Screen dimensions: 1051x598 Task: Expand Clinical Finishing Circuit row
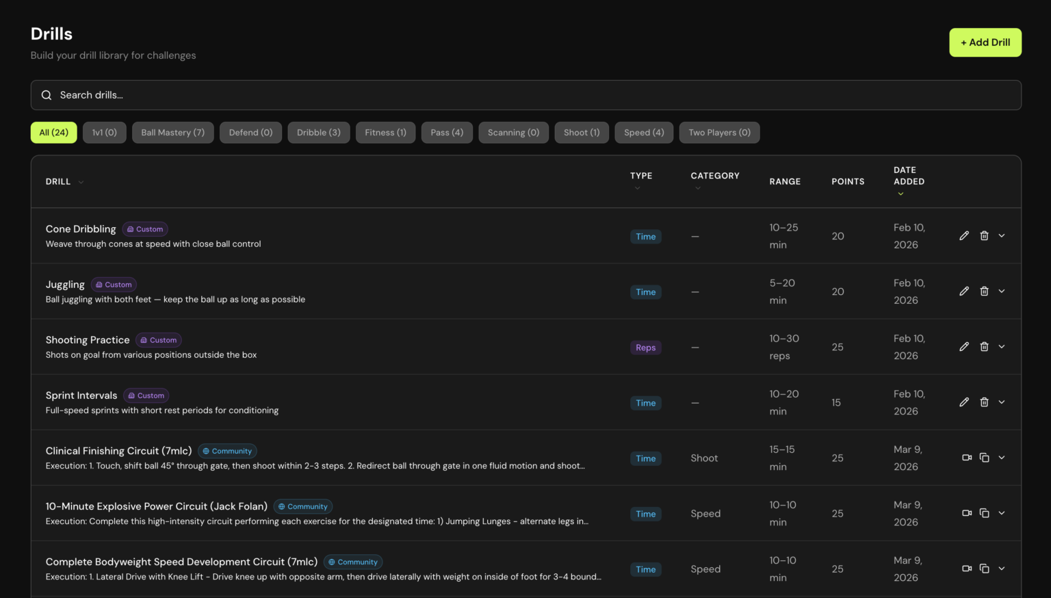pyautogui.click(x=1002, y=458)
